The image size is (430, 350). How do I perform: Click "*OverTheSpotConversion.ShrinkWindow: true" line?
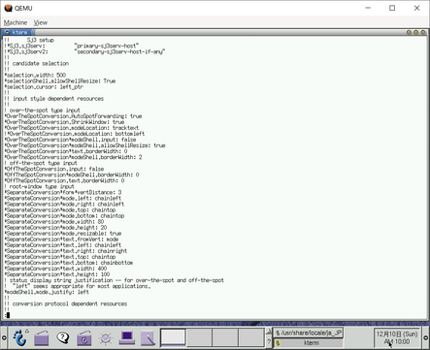point(64,122)
